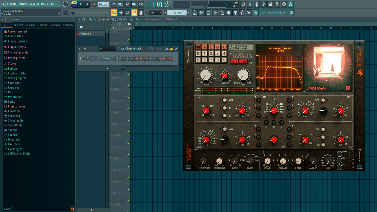Click the Undo history icon

click(x=243, y=4)
